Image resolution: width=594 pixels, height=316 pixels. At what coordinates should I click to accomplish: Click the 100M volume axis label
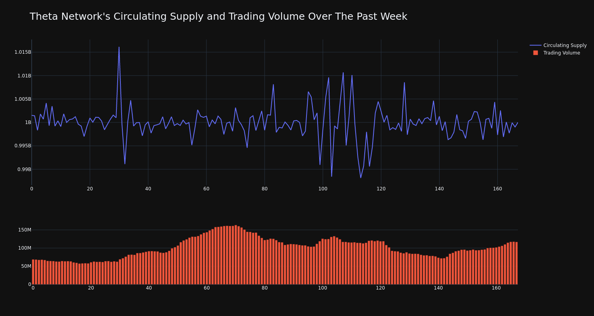[x=25, y=248]
